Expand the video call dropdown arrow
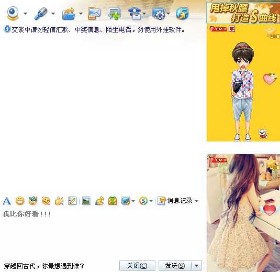Screen dimensions: 280x272 coord(25,14)
